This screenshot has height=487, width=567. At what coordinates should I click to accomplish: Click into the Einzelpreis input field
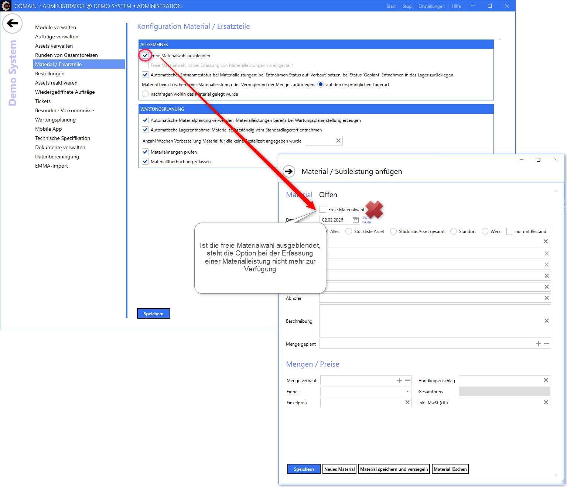362,402
